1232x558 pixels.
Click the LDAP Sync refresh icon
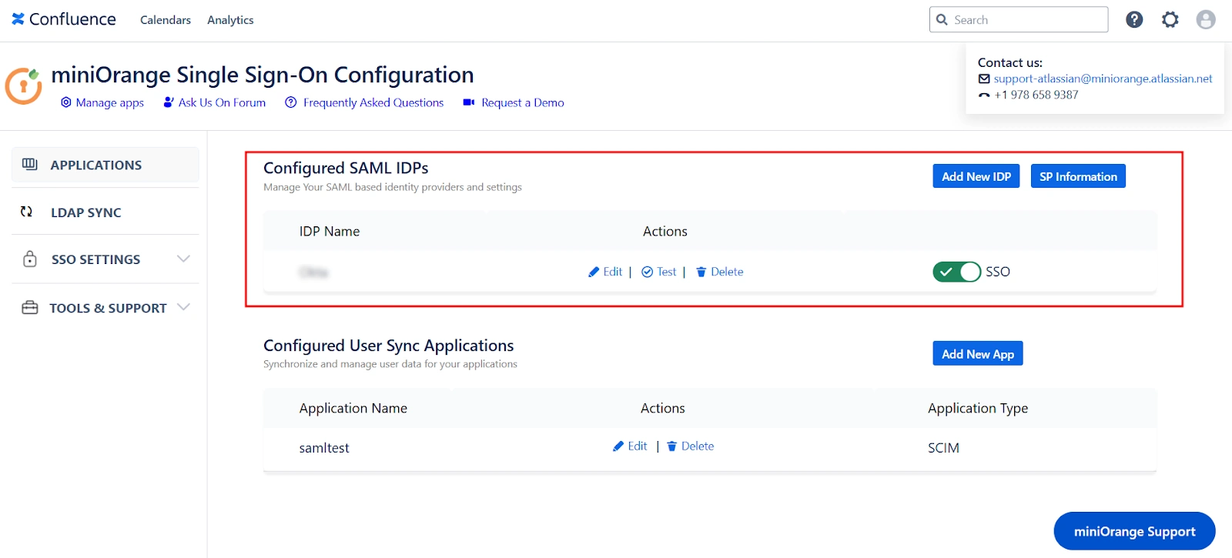click(27, 212)
